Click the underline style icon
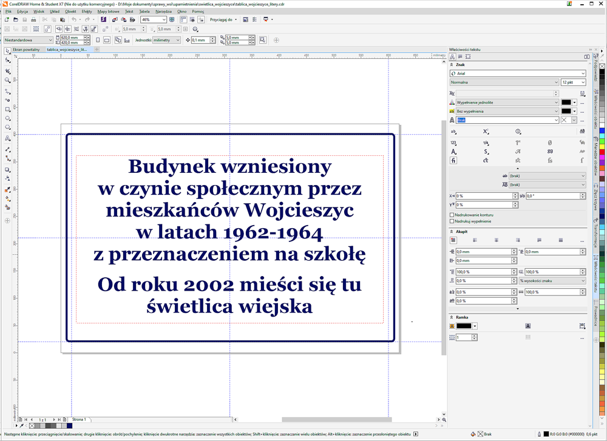 tap(582, 93)
